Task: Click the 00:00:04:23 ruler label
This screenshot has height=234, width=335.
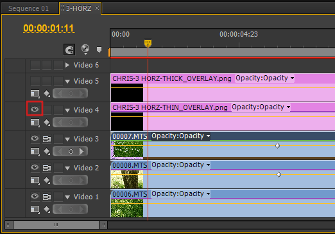Action: (239, 34)
